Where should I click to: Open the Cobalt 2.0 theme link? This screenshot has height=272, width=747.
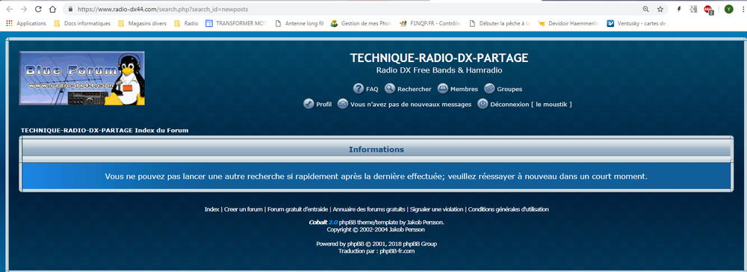tap(323, 222)
